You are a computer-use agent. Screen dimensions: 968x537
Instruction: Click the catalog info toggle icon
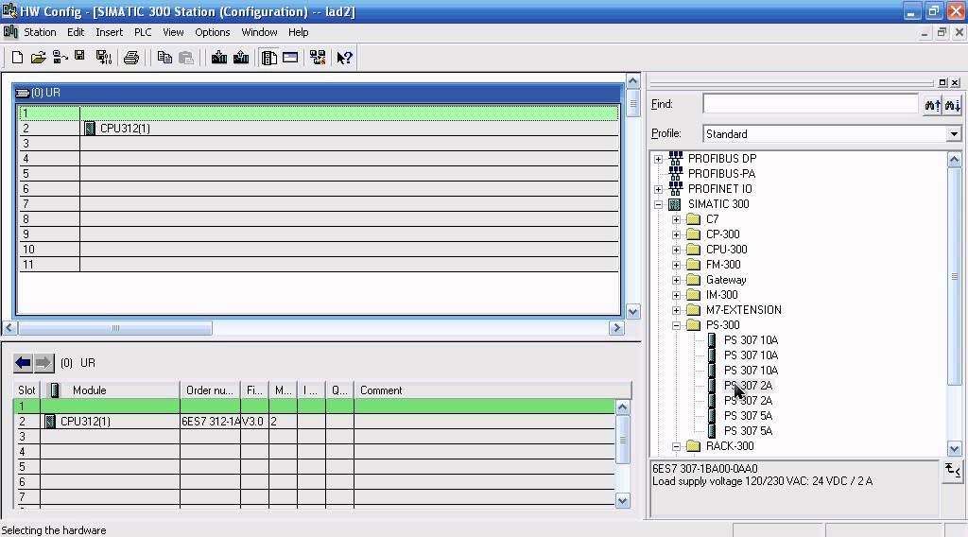pyautogui.click(x=953, y=471)
